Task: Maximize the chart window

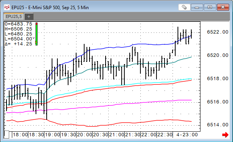Action: 210,7
